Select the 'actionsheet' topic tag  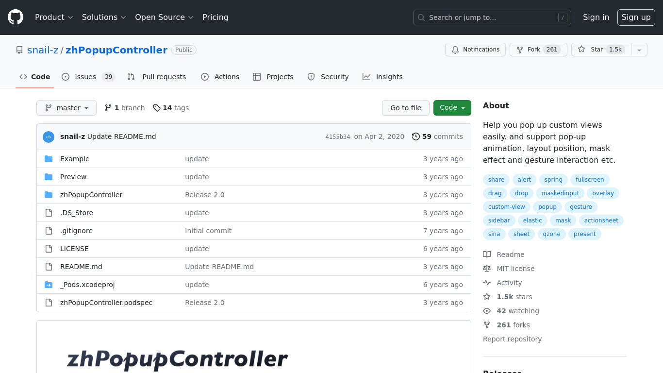click(601, 220)
